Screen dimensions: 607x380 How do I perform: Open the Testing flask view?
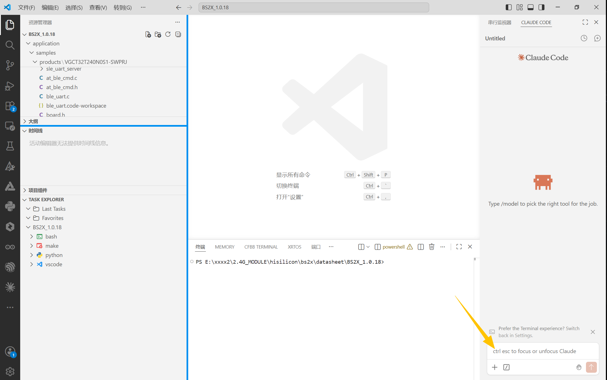10,146
